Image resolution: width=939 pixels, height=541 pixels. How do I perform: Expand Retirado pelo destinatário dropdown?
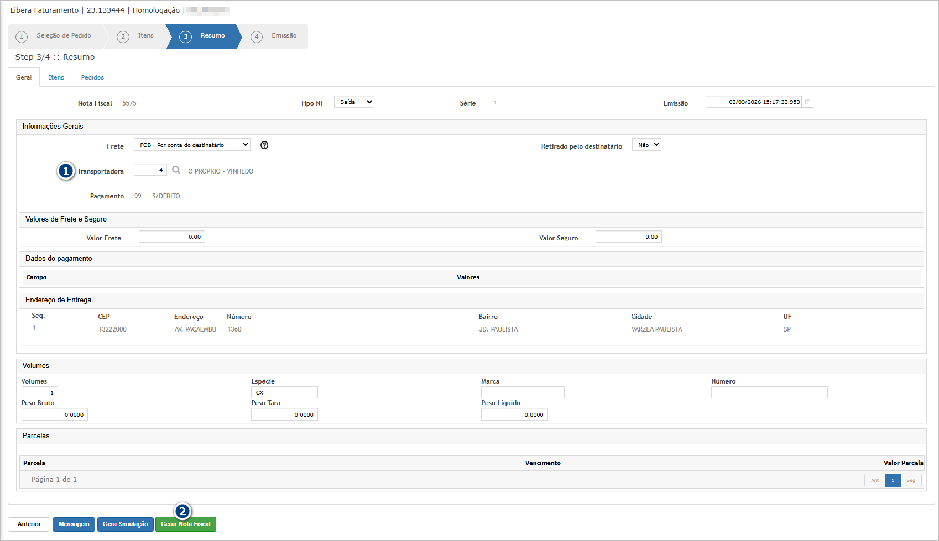[646, 145]
